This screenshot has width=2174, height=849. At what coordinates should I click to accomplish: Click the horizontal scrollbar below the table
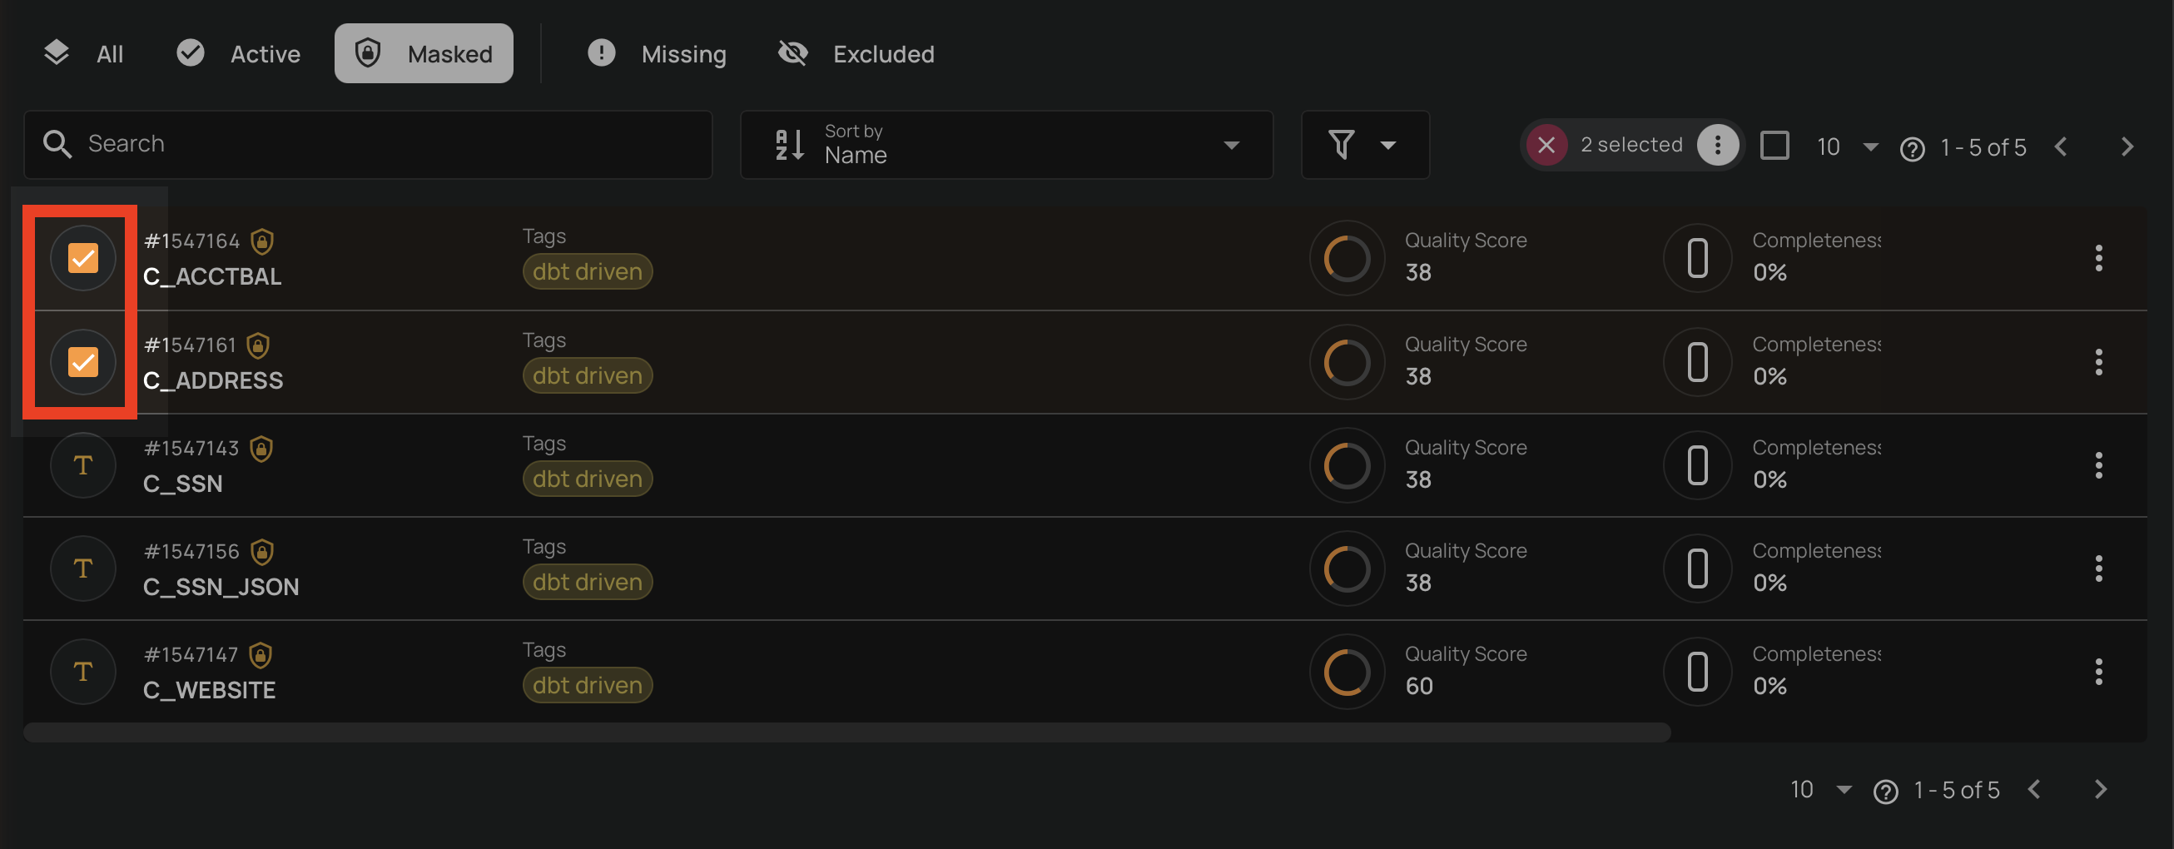(846, 732)
